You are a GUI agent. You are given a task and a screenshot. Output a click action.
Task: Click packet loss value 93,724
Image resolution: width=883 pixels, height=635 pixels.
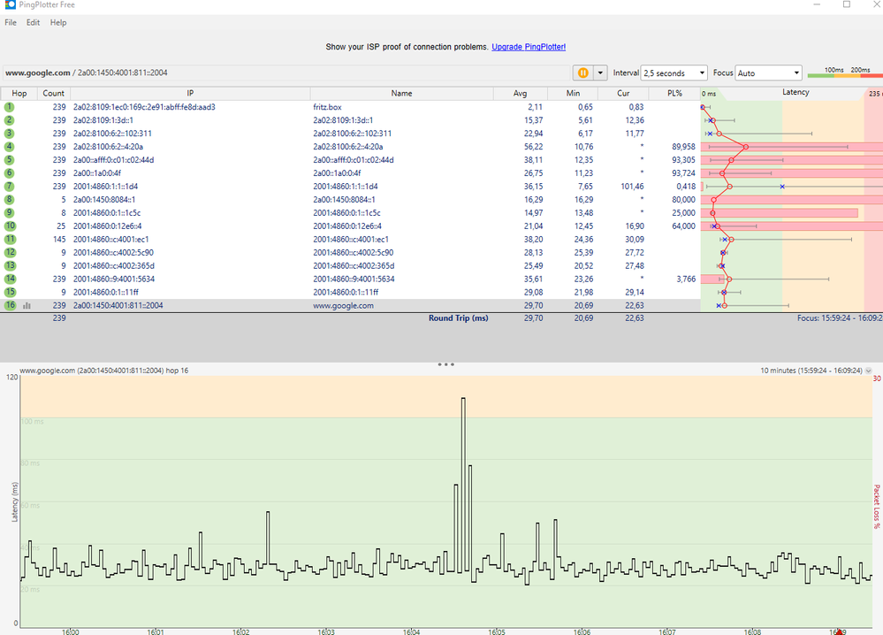[x=683, y=173]
